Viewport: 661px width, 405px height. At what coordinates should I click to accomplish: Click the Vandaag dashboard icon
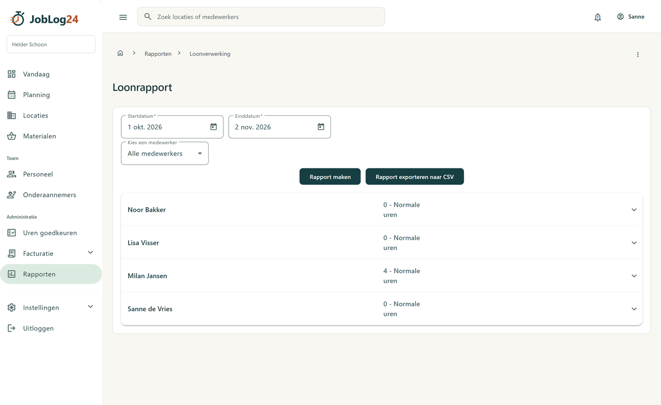coord(11,74)
